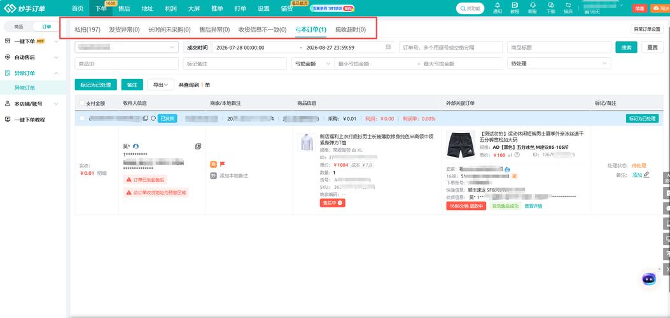Focus the 商品标题 input field
The image size is (670, 318).
pyautogui.click(x=559, y=47)
